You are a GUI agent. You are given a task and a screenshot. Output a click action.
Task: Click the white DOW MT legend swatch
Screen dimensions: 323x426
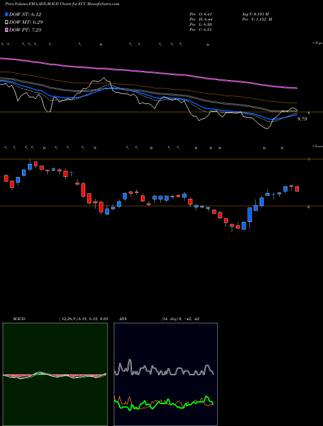pos(6,23)
